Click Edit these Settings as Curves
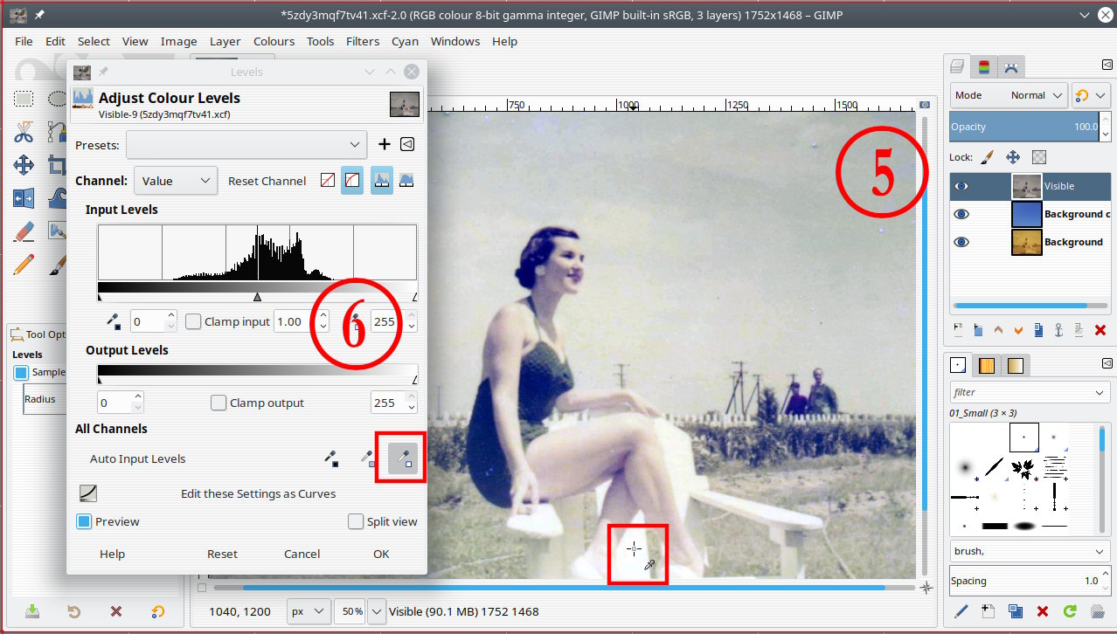The width and height of the screenshot is (1117, 634). click(x=258, y=493)
